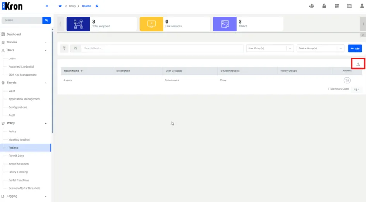Open Audit under Secrets
Screen dimensions: 366x202
[12, 115]
